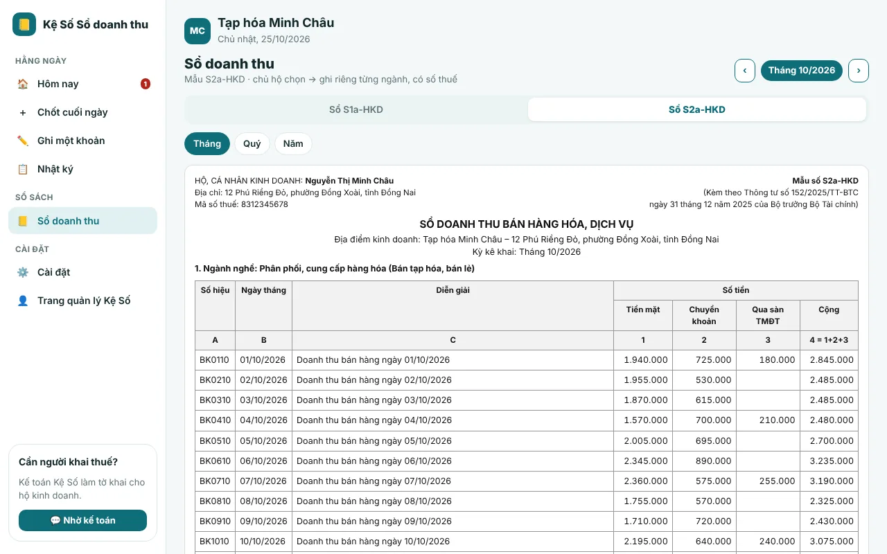The width and height of the screenshot is (887, 554).
Task: Open Chốt cuối ngày page
Action: tap(83, 112)
